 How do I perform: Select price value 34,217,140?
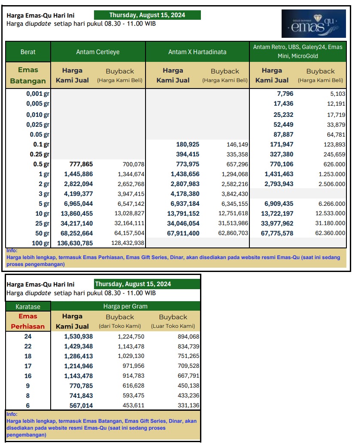77,223
